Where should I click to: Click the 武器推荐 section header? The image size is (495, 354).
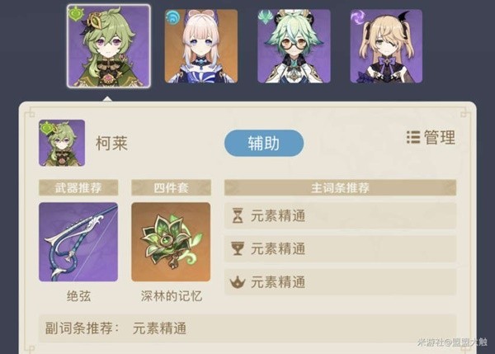pyautogui.click(x=78, y=188)
